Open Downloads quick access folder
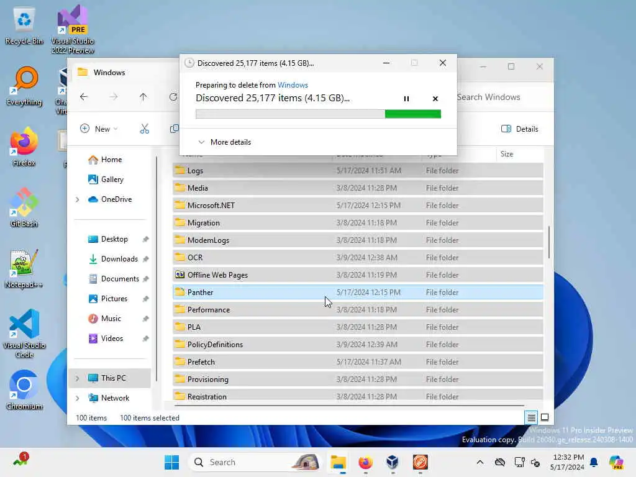Screen dimensions: 636x477 [x=113, y=259]
